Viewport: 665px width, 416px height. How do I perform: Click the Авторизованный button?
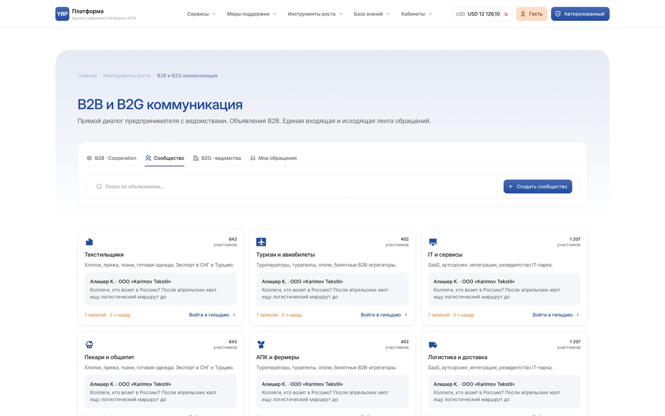point(580,14)
